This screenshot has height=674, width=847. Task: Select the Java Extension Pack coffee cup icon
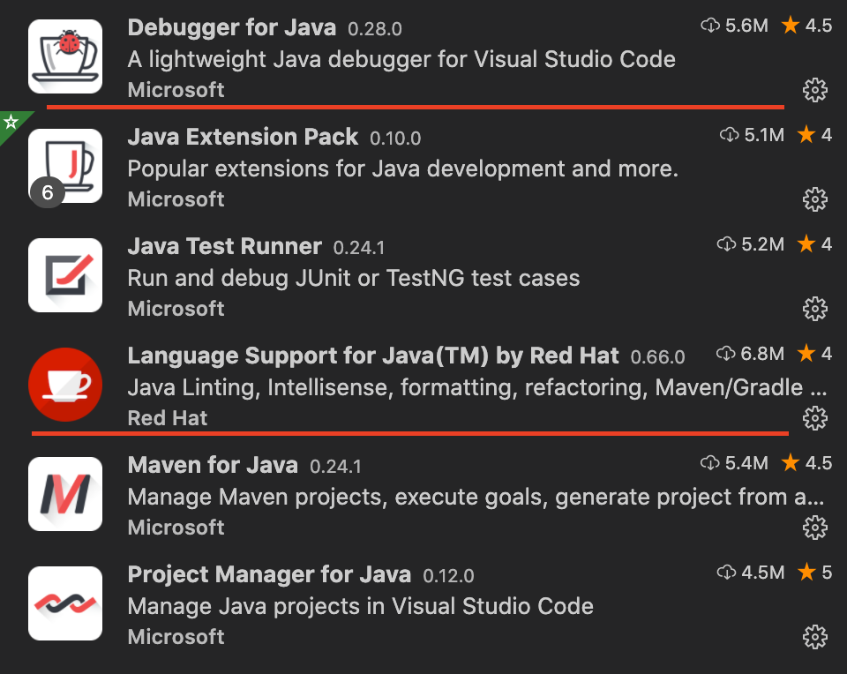pos(64,166)
